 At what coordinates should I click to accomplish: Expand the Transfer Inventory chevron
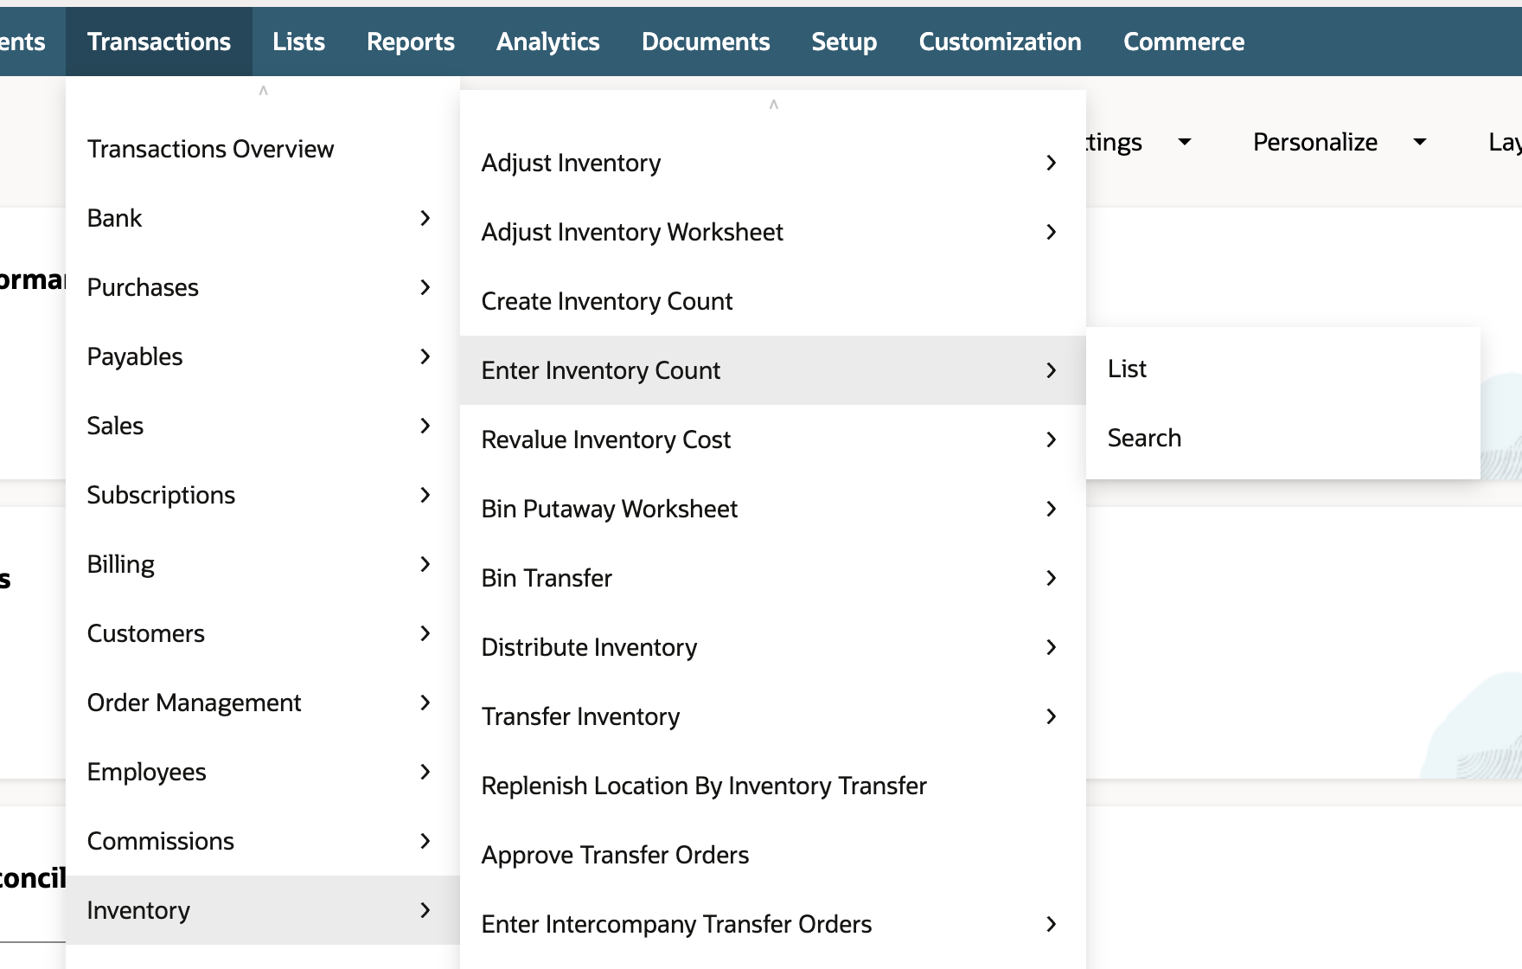[x=1051, y=716]
